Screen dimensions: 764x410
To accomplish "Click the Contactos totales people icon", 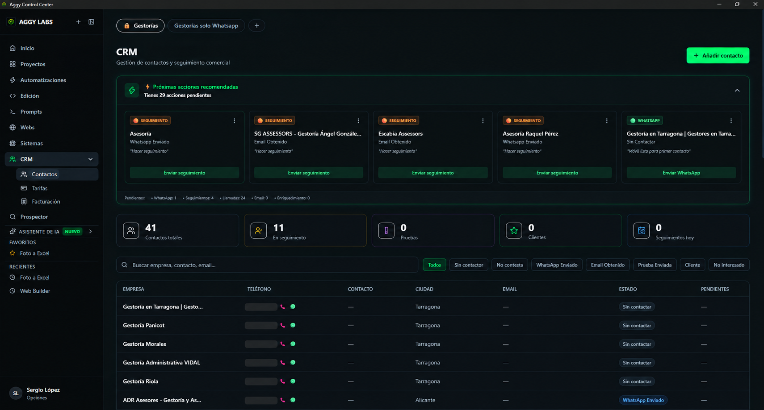I will 131,231.
